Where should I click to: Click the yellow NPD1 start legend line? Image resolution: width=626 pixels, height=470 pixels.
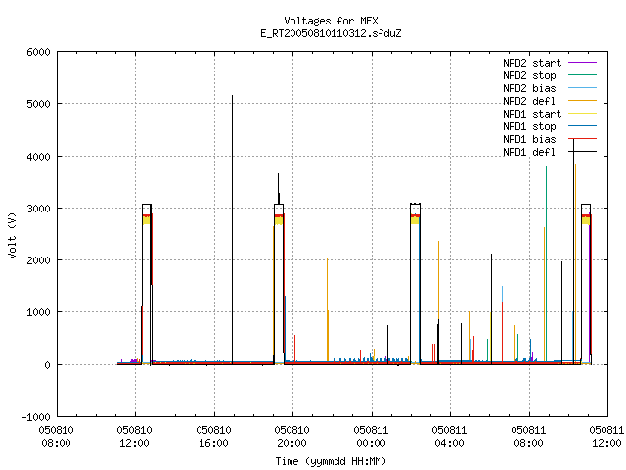tap(583, 114)
